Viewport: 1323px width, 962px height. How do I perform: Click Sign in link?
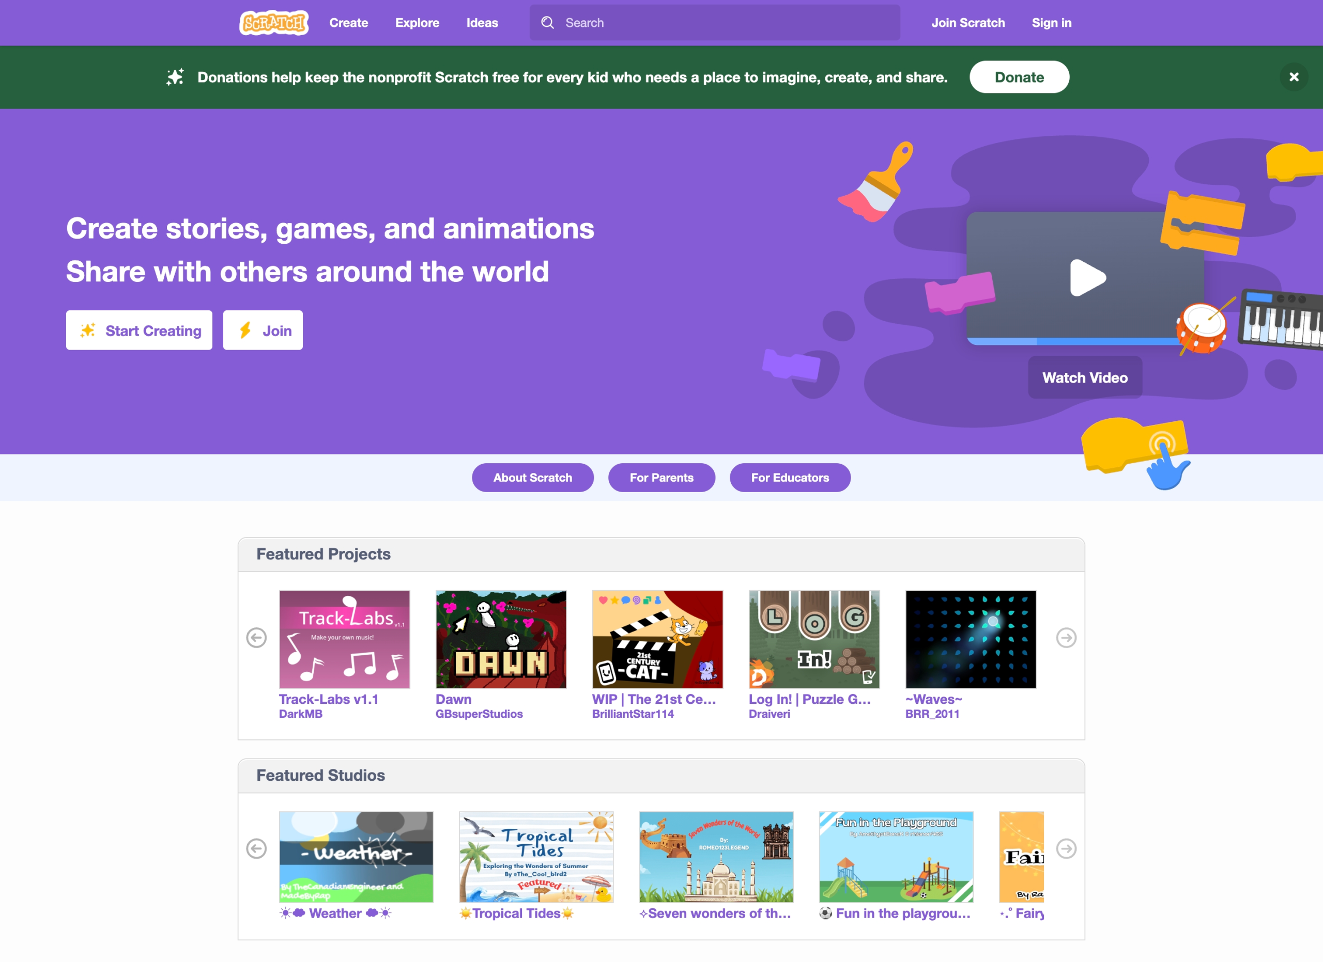[x=1051, y=23]
